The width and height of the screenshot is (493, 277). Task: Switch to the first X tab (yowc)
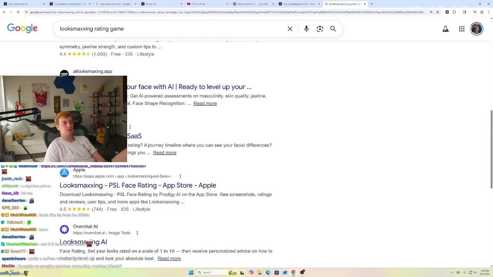(24, 4)
